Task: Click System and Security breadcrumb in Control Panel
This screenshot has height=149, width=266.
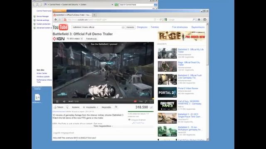Action: point(70,5)
